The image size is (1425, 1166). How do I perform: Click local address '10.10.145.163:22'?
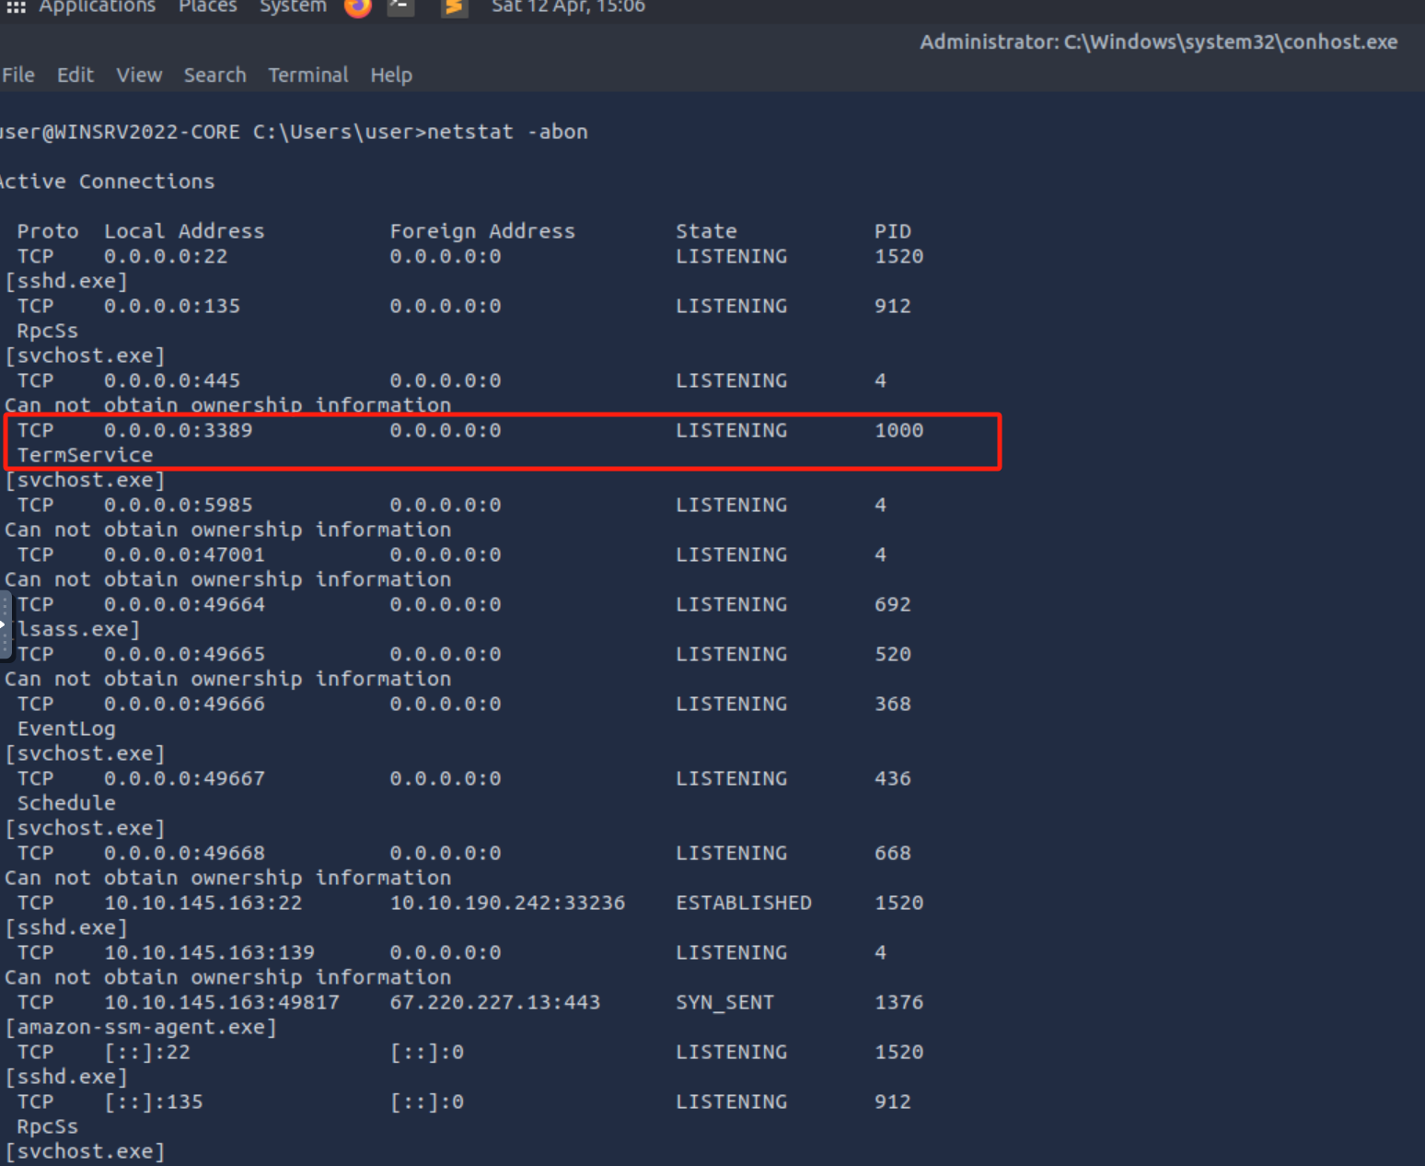[x=203, y=903]
